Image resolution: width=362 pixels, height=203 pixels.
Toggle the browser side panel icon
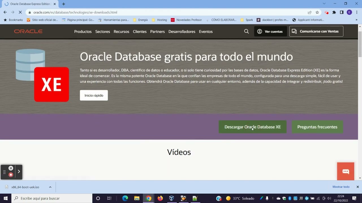click(342, 12)
